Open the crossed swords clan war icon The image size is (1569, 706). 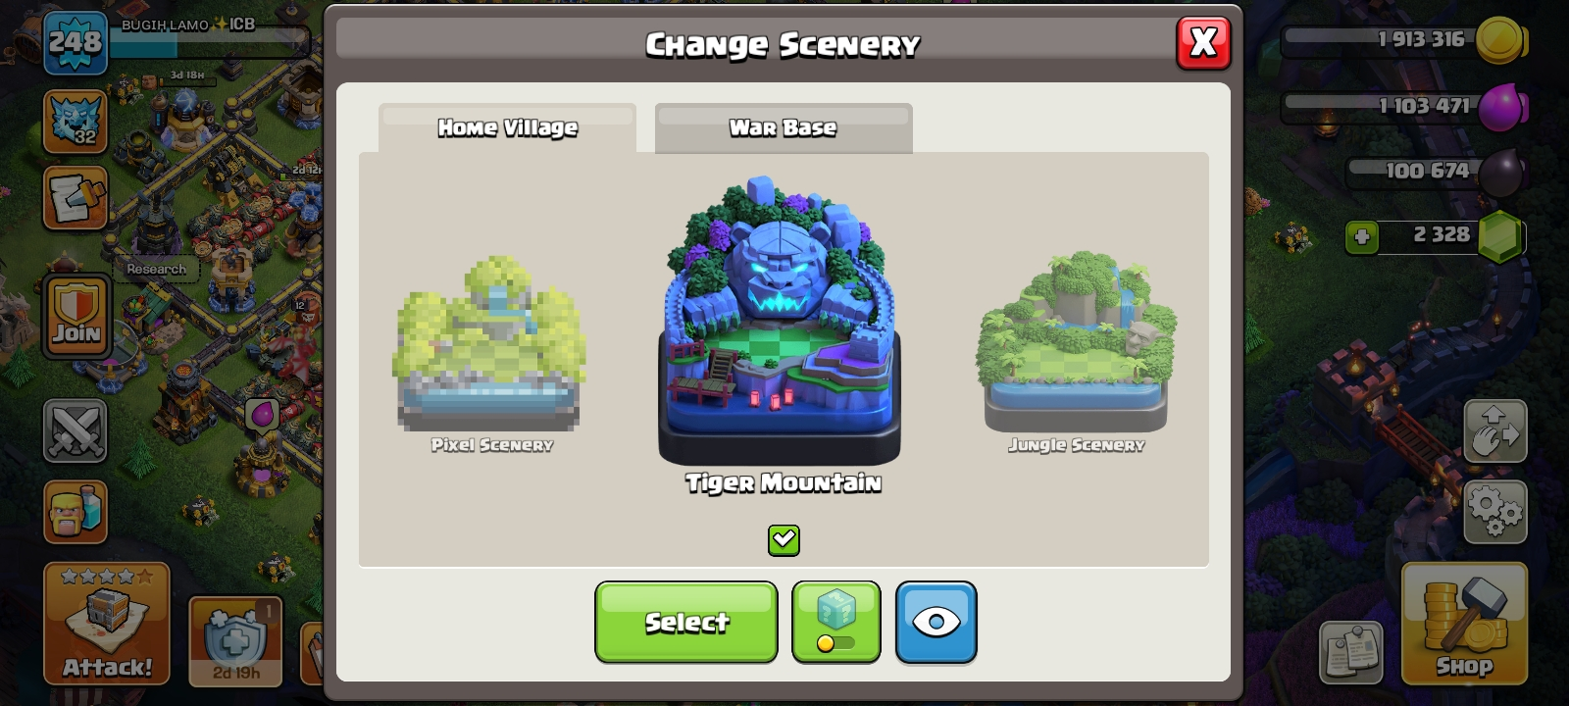coord(76,430)
